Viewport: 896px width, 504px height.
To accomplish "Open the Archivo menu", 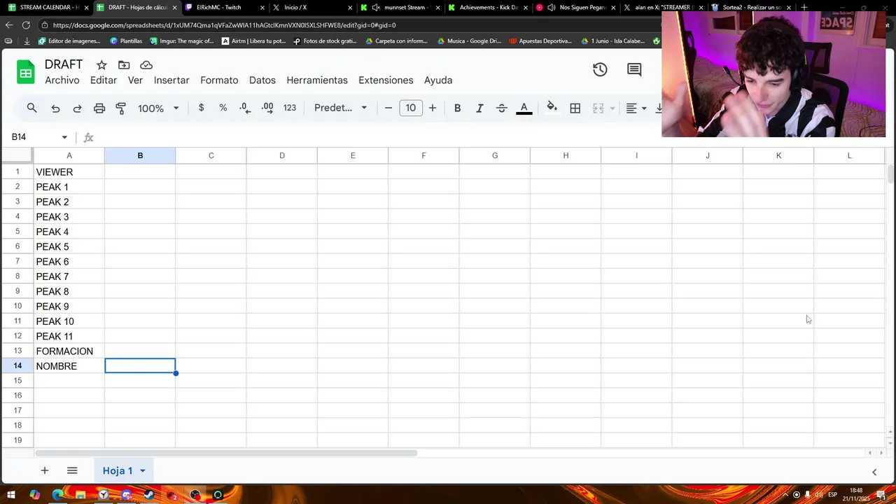I will pos(62,80).
